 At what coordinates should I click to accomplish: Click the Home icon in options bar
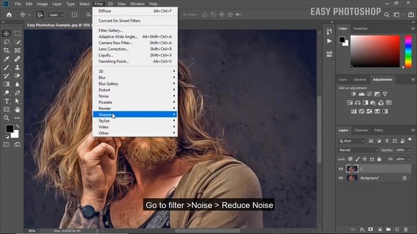[x=9, y=15]
